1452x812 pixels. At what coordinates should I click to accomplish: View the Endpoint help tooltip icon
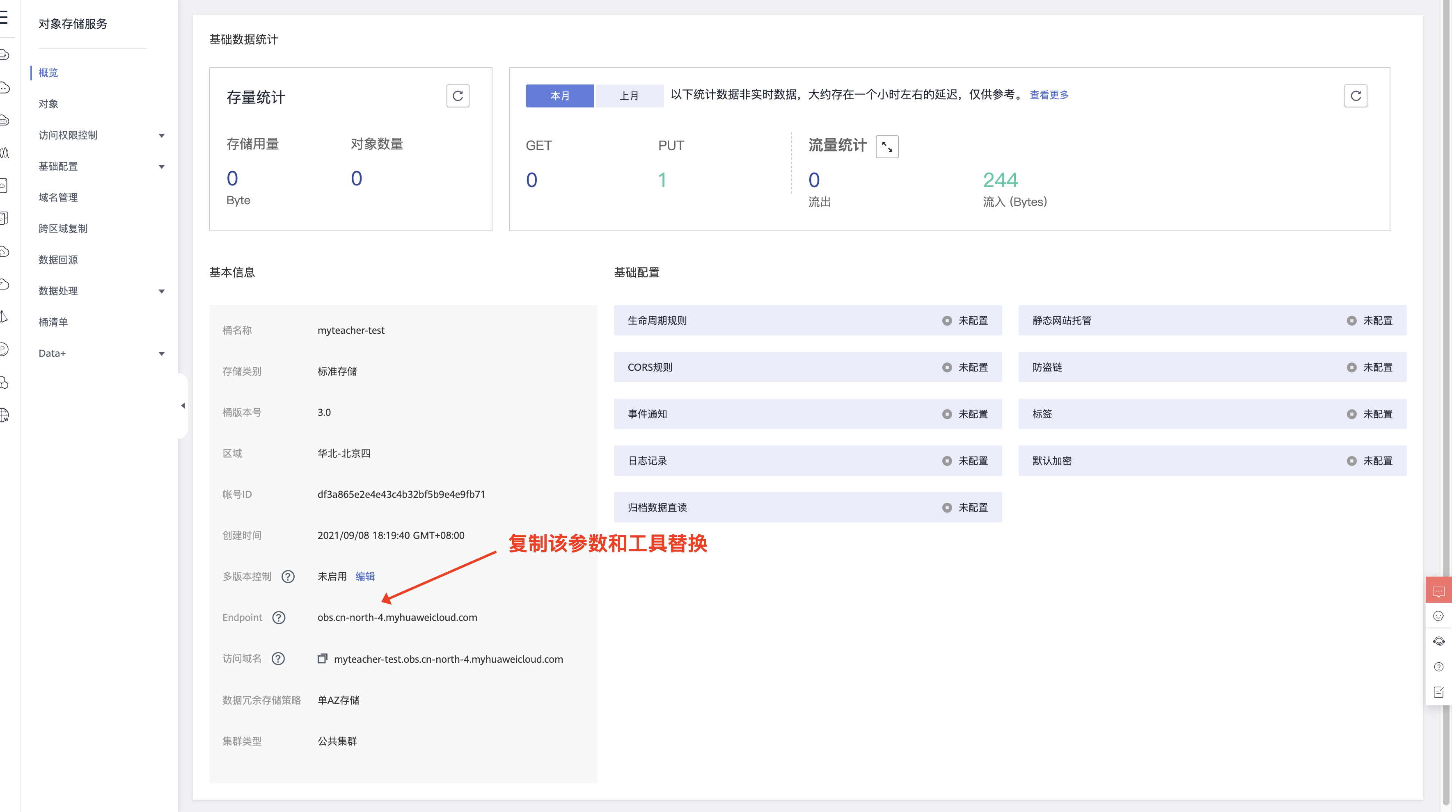[278, 617]
